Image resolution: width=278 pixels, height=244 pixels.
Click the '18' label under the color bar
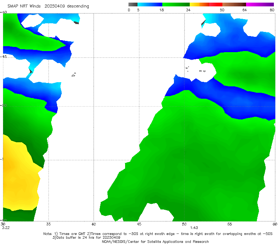162,10
